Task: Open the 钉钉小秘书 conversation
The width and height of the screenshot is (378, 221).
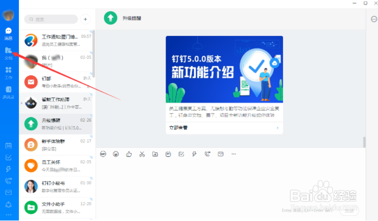Action: [x=56, y=187]
